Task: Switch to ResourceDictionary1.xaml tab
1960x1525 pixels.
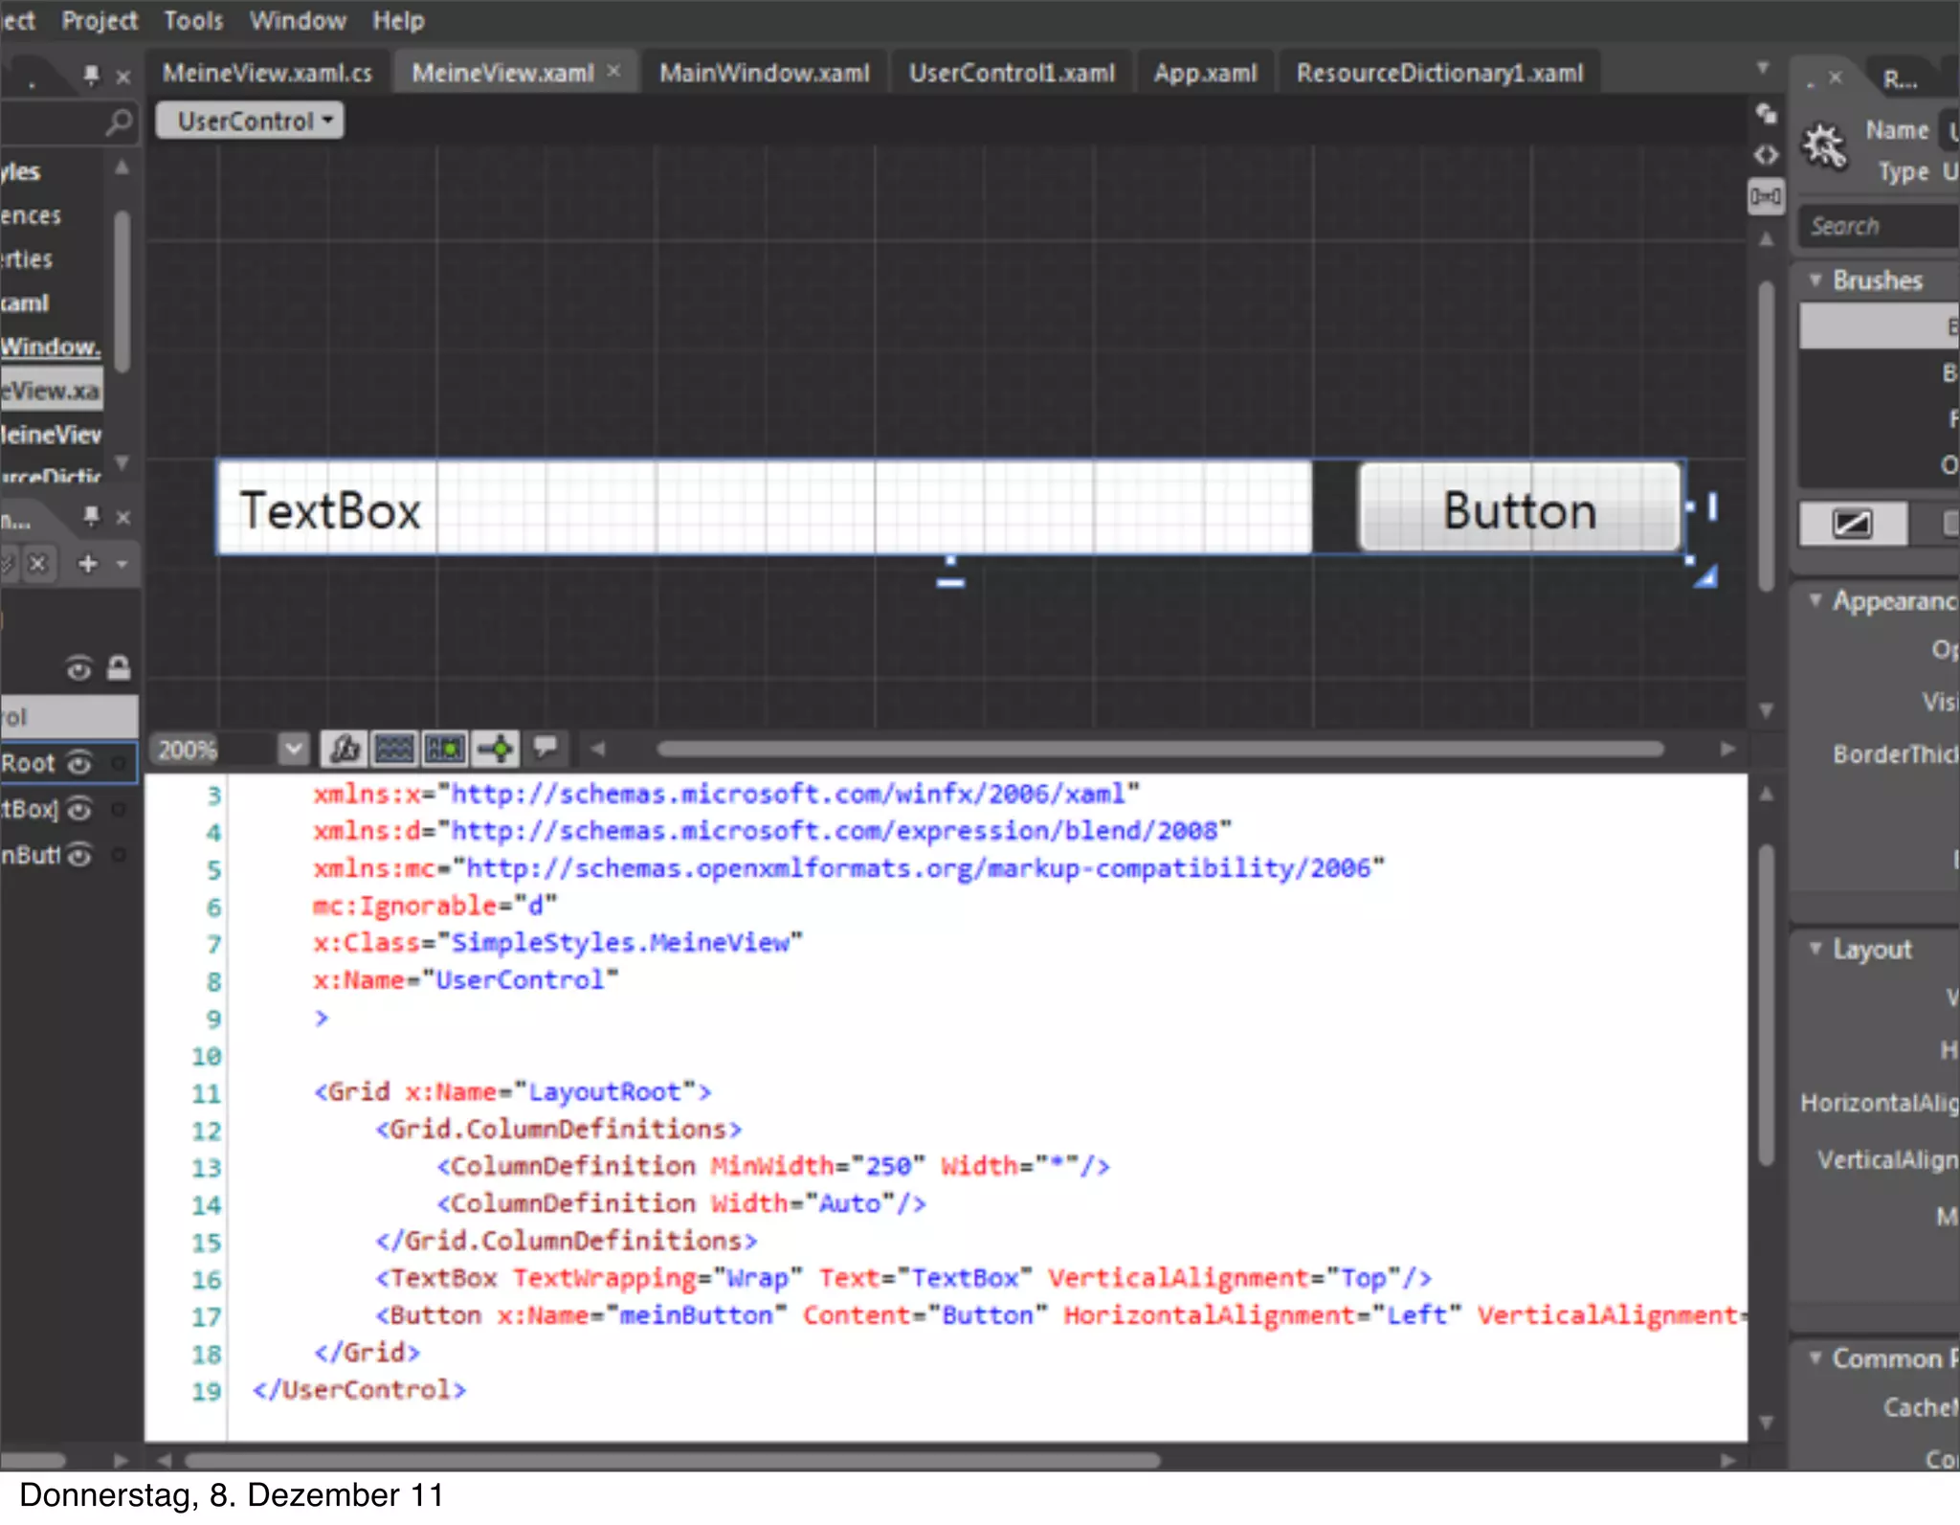Action: pyautogui.click(x=1439, y=73)
